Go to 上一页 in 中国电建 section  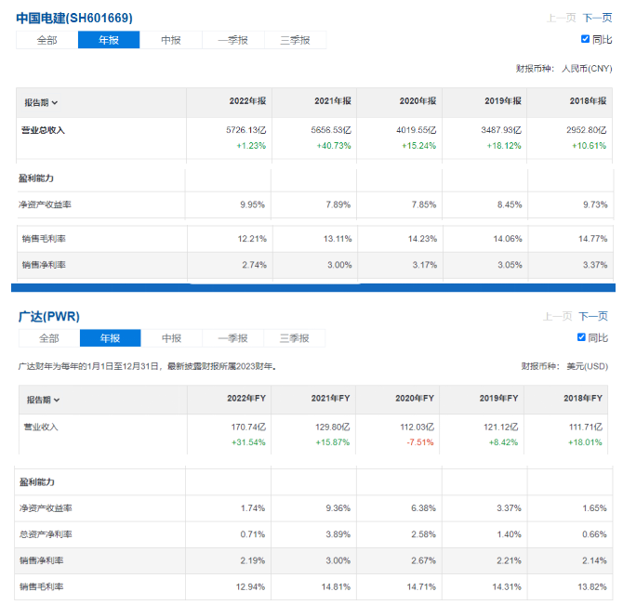coord(562,18)
